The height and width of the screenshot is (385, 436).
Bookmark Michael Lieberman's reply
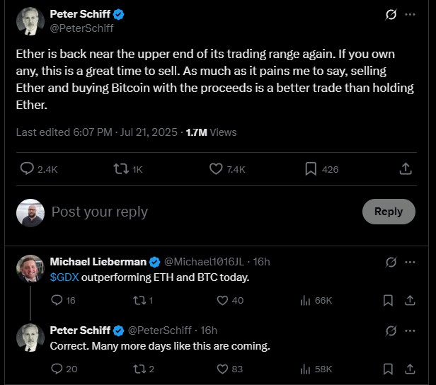[388, 301]
